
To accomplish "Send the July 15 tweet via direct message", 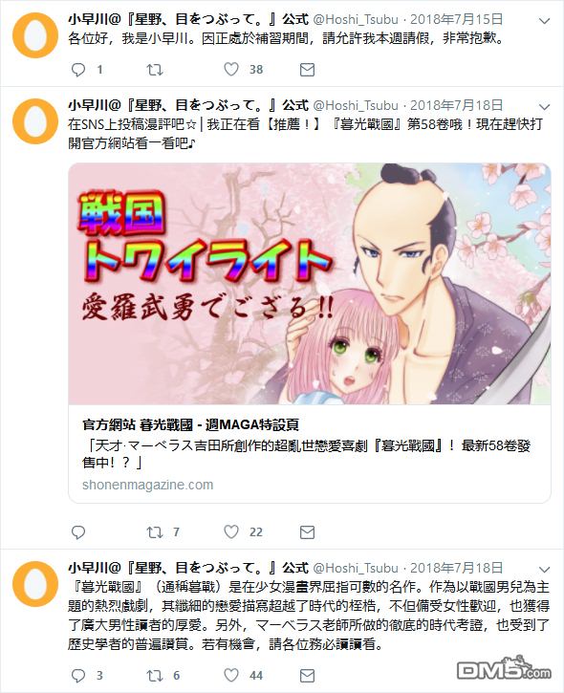I will coord(307,70).
